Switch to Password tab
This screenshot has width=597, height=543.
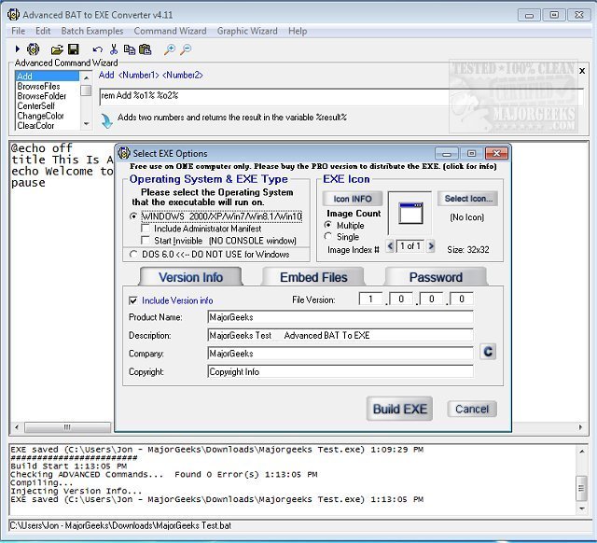pos(436,277)
